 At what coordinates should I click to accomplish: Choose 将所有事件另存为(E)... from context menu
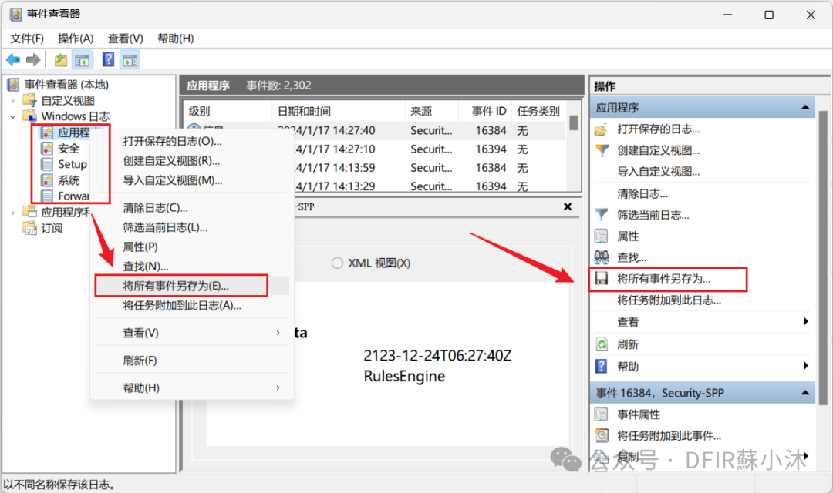tap(176, 286)
